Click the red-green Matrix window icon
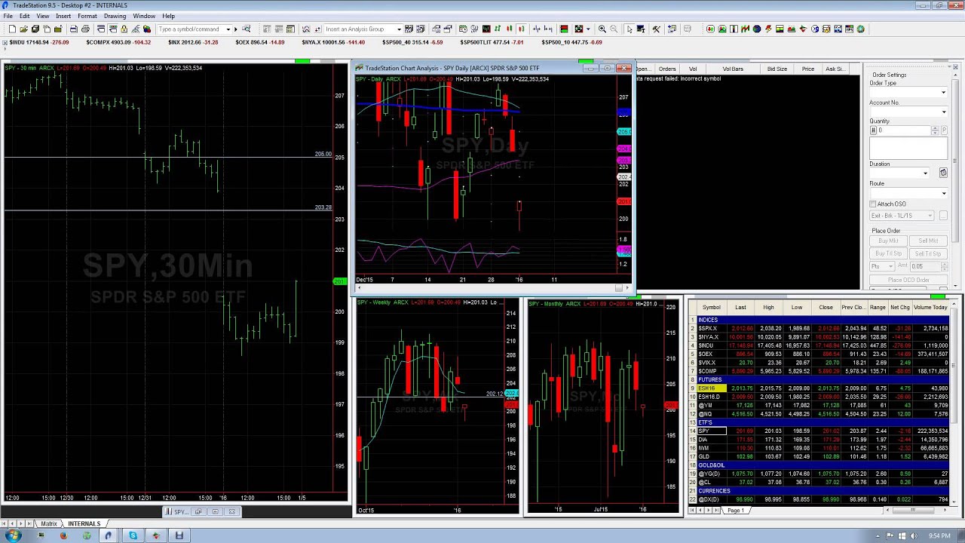 [563, 29]
